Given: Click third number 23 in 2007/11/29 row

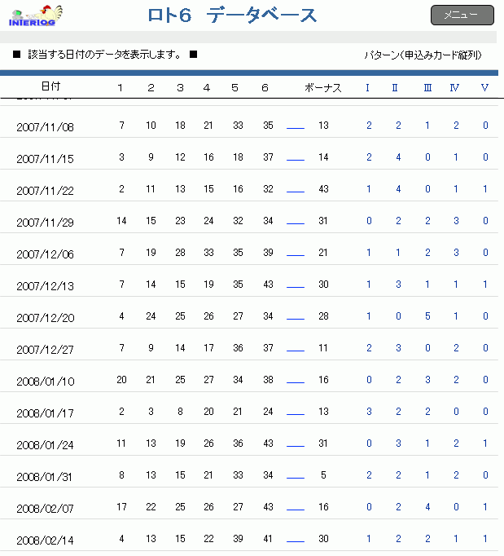Looking at the screenshot, I should [x=180, y=221].
